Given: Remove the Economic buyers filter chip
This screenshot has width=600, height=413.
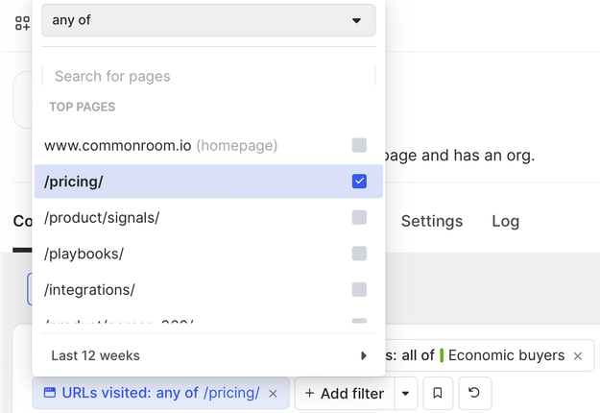Looking at the screenshot, I should click(x=578, y=356).
